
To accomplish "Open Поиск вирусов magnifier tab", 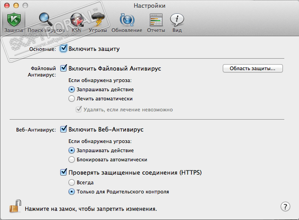I will 46,22.
